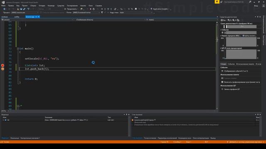Restart debugging using the circular arrow icon
Screen dimensions: 266x149
click(94, 9)
